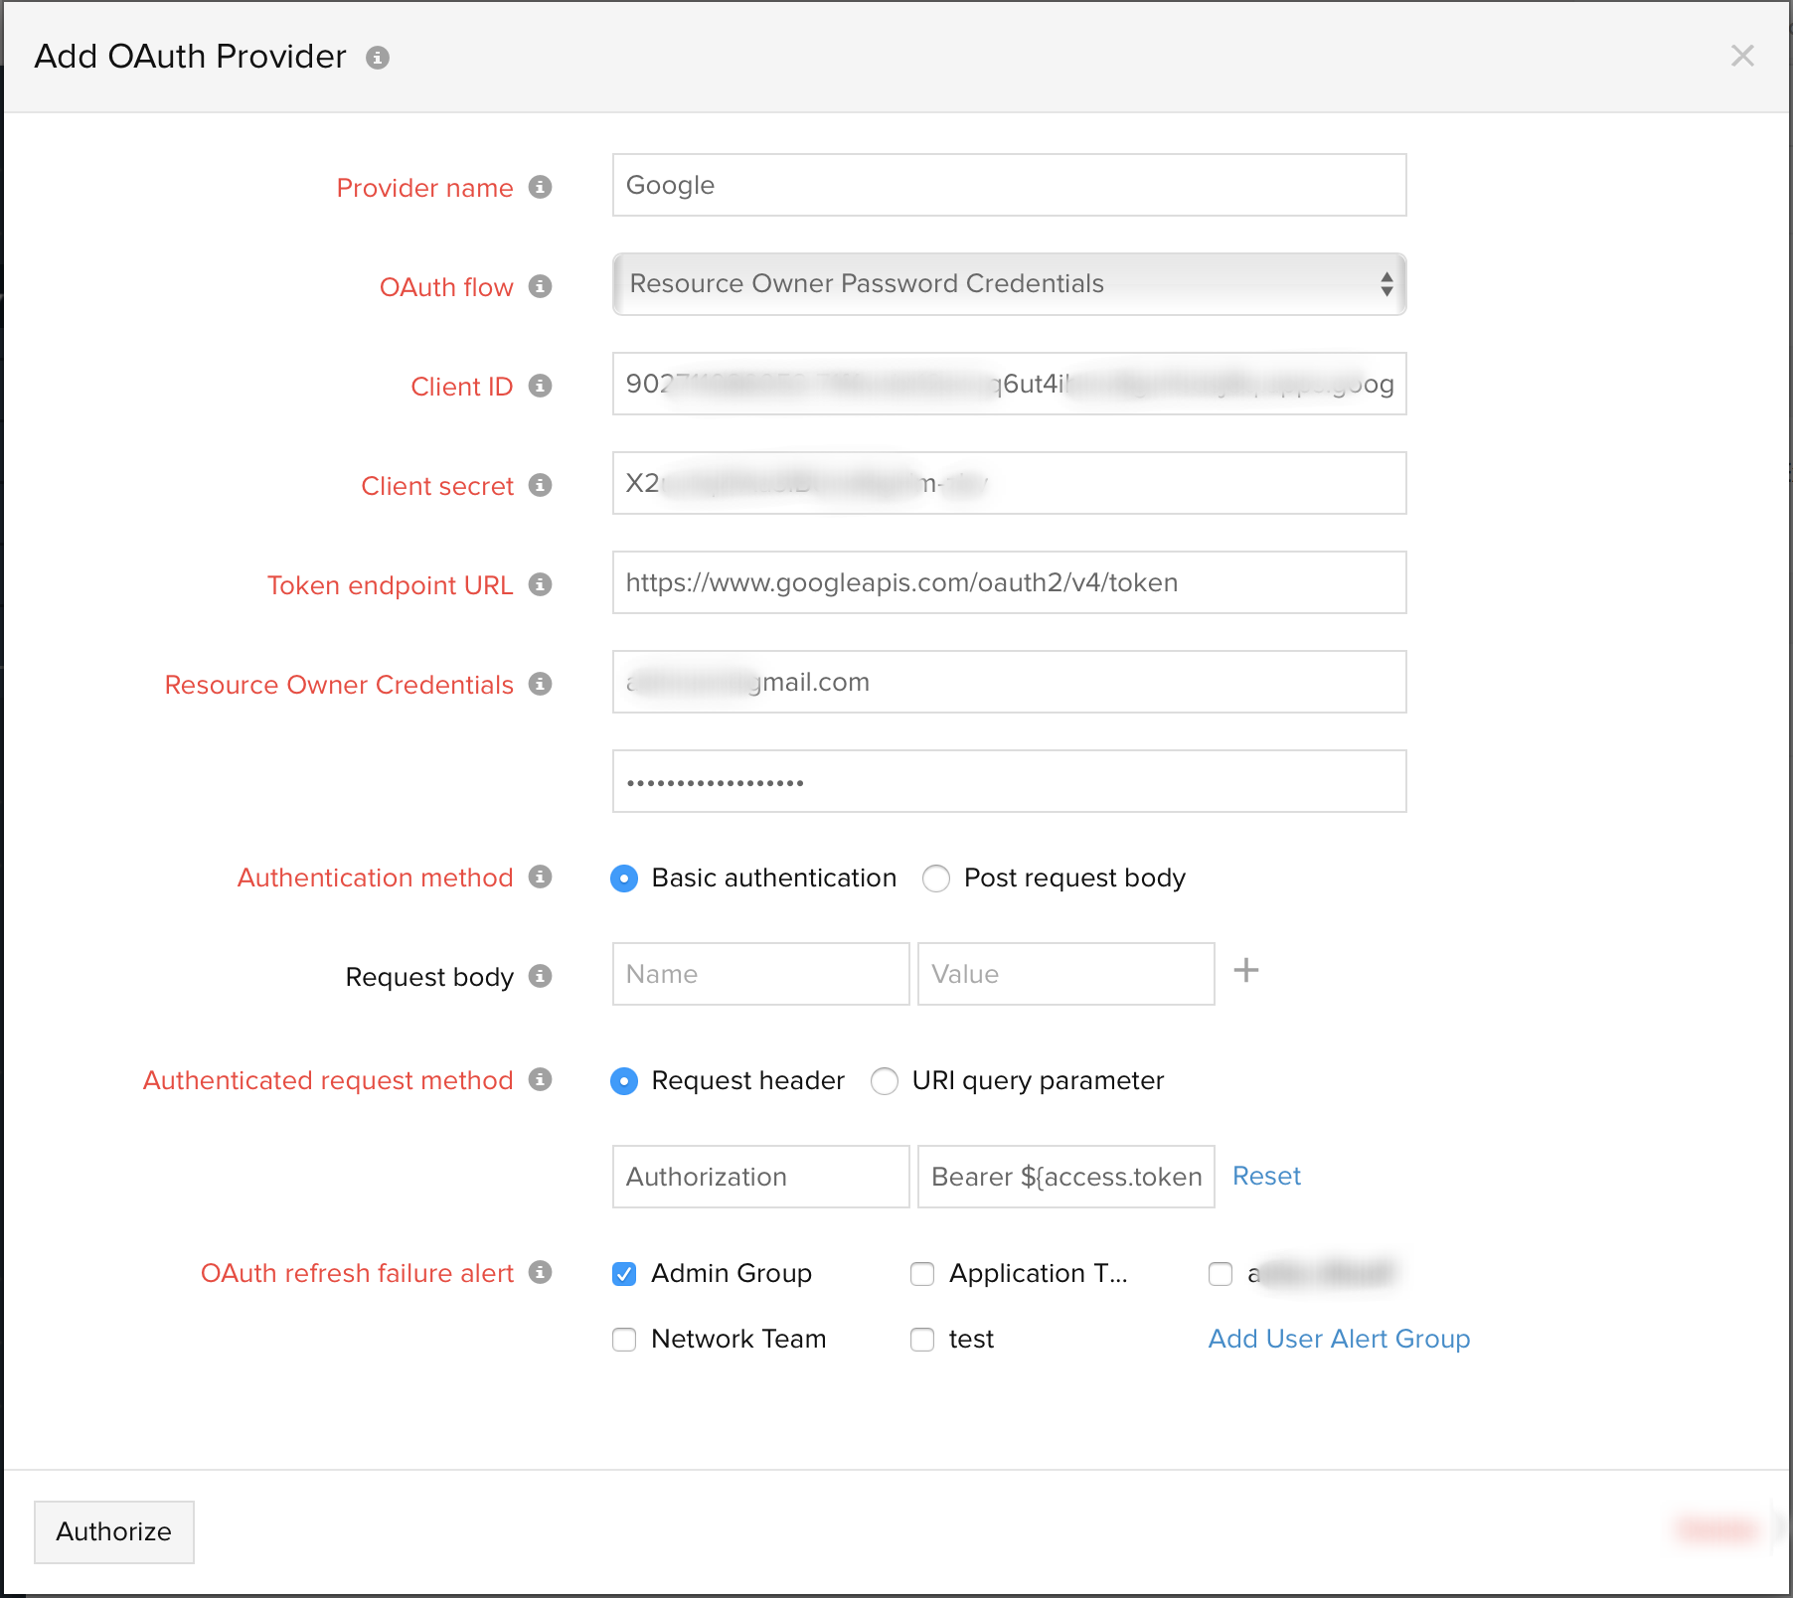Check the Application T... alert group
1793x1598 pixels.
tap(922, 1273)
